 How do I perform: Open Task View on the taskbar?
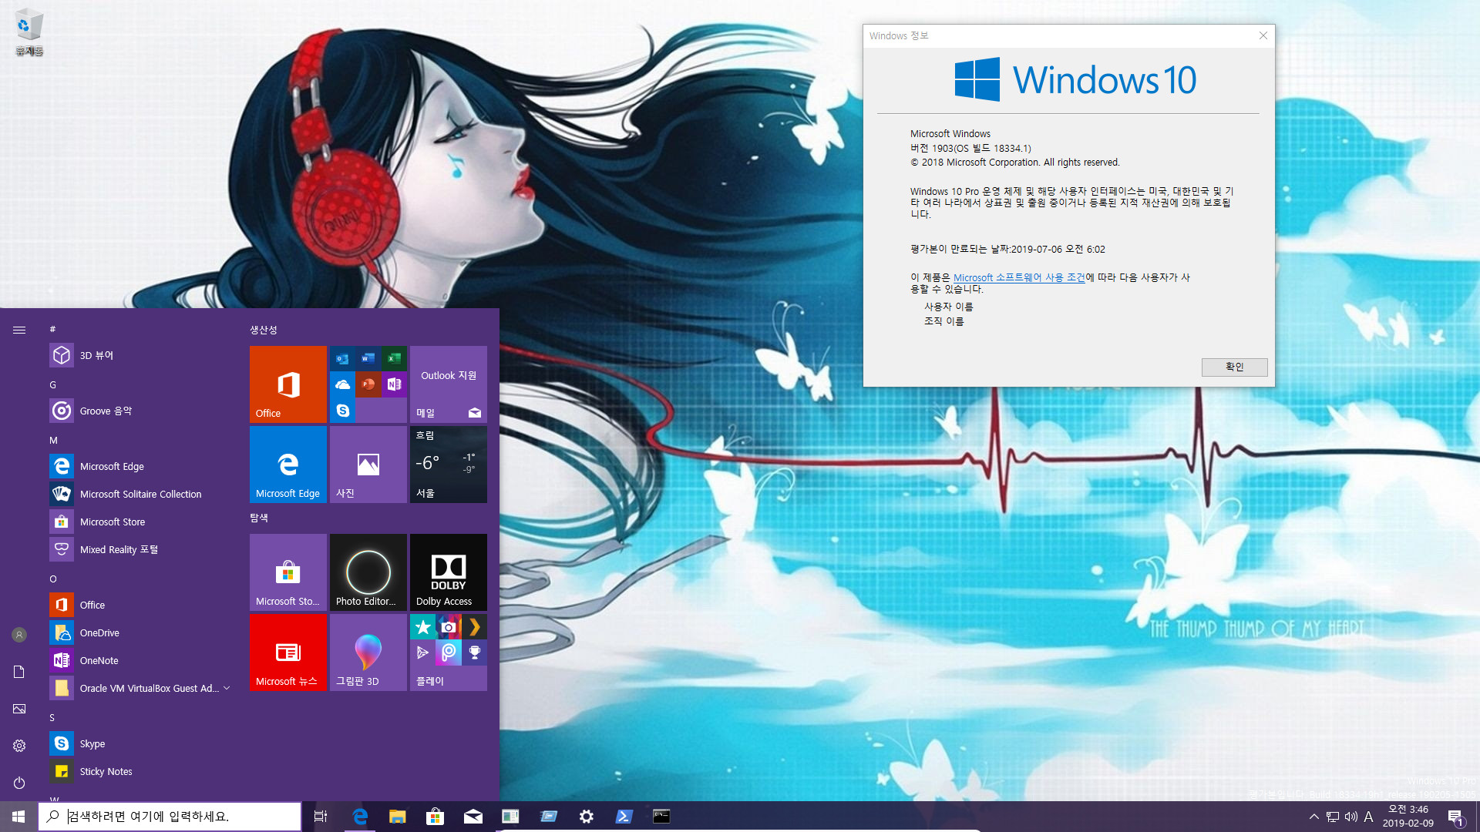[x=321, y=817]
